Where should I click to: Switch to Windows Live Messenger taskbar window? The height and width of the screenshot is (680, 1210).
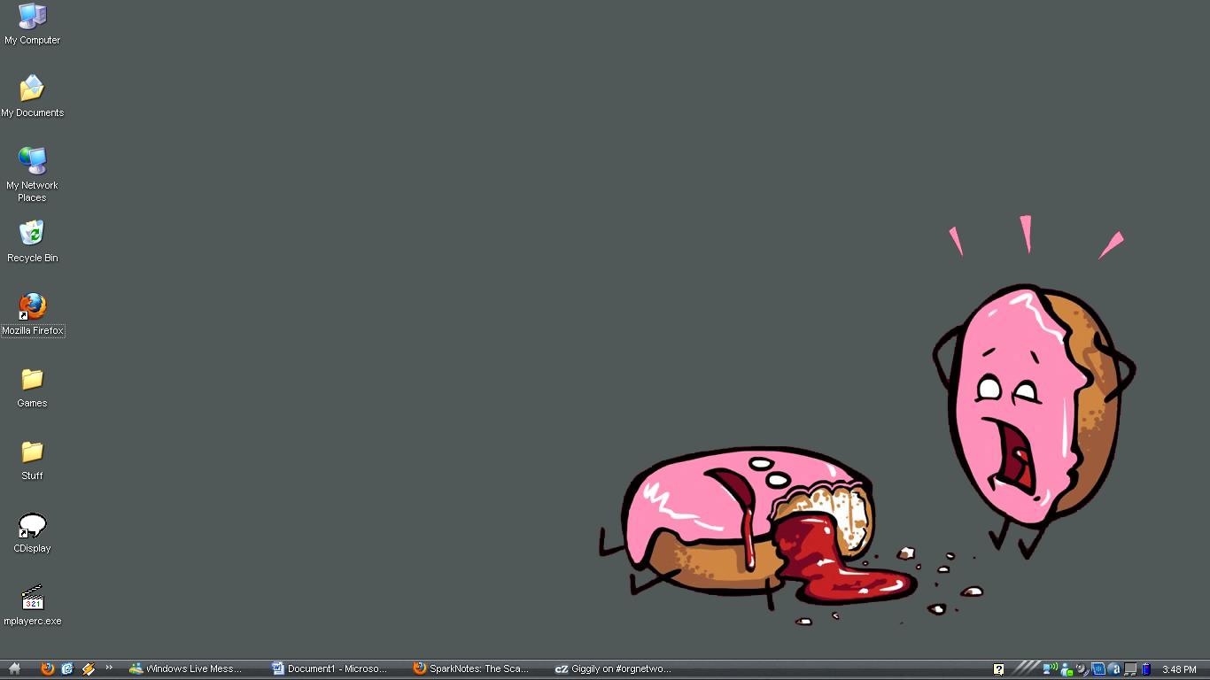[186, 668]
